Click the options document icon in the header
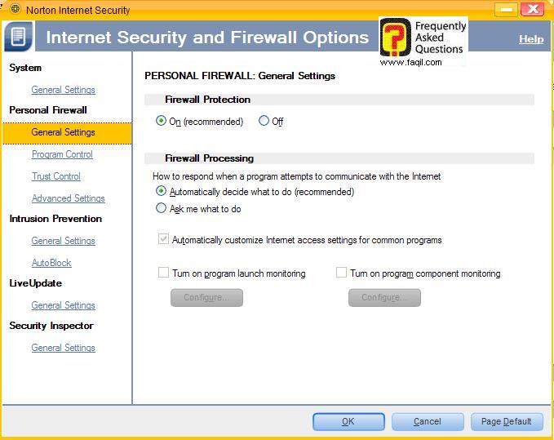Viewport: 554px width, 440px height. tap(19, 38)
